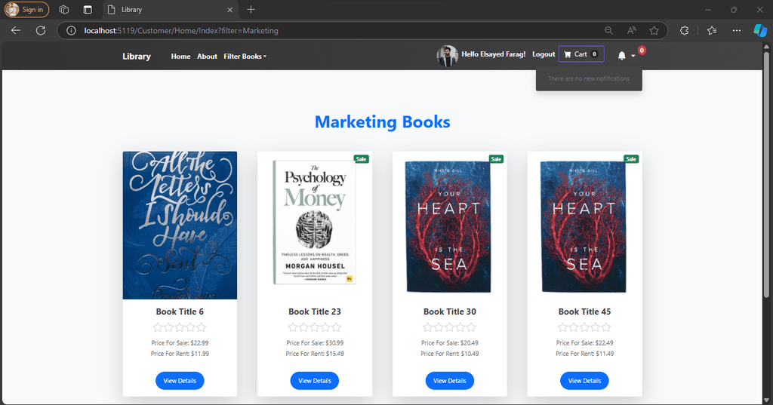
Task: Open Book Title 6 cover image
Action: coord(180,226)
